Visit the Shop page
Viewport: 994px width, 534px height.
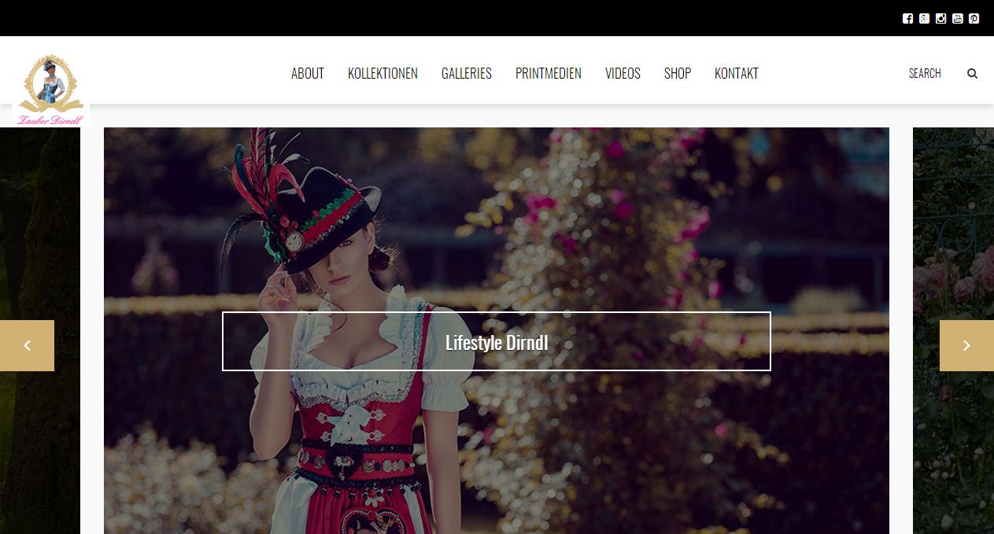(x=678, y=73)
